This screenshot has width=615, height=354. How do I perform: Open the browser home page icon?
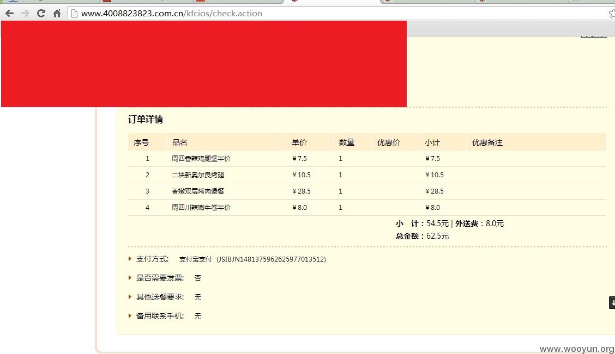pyautogui.click(x=57, y=13)
